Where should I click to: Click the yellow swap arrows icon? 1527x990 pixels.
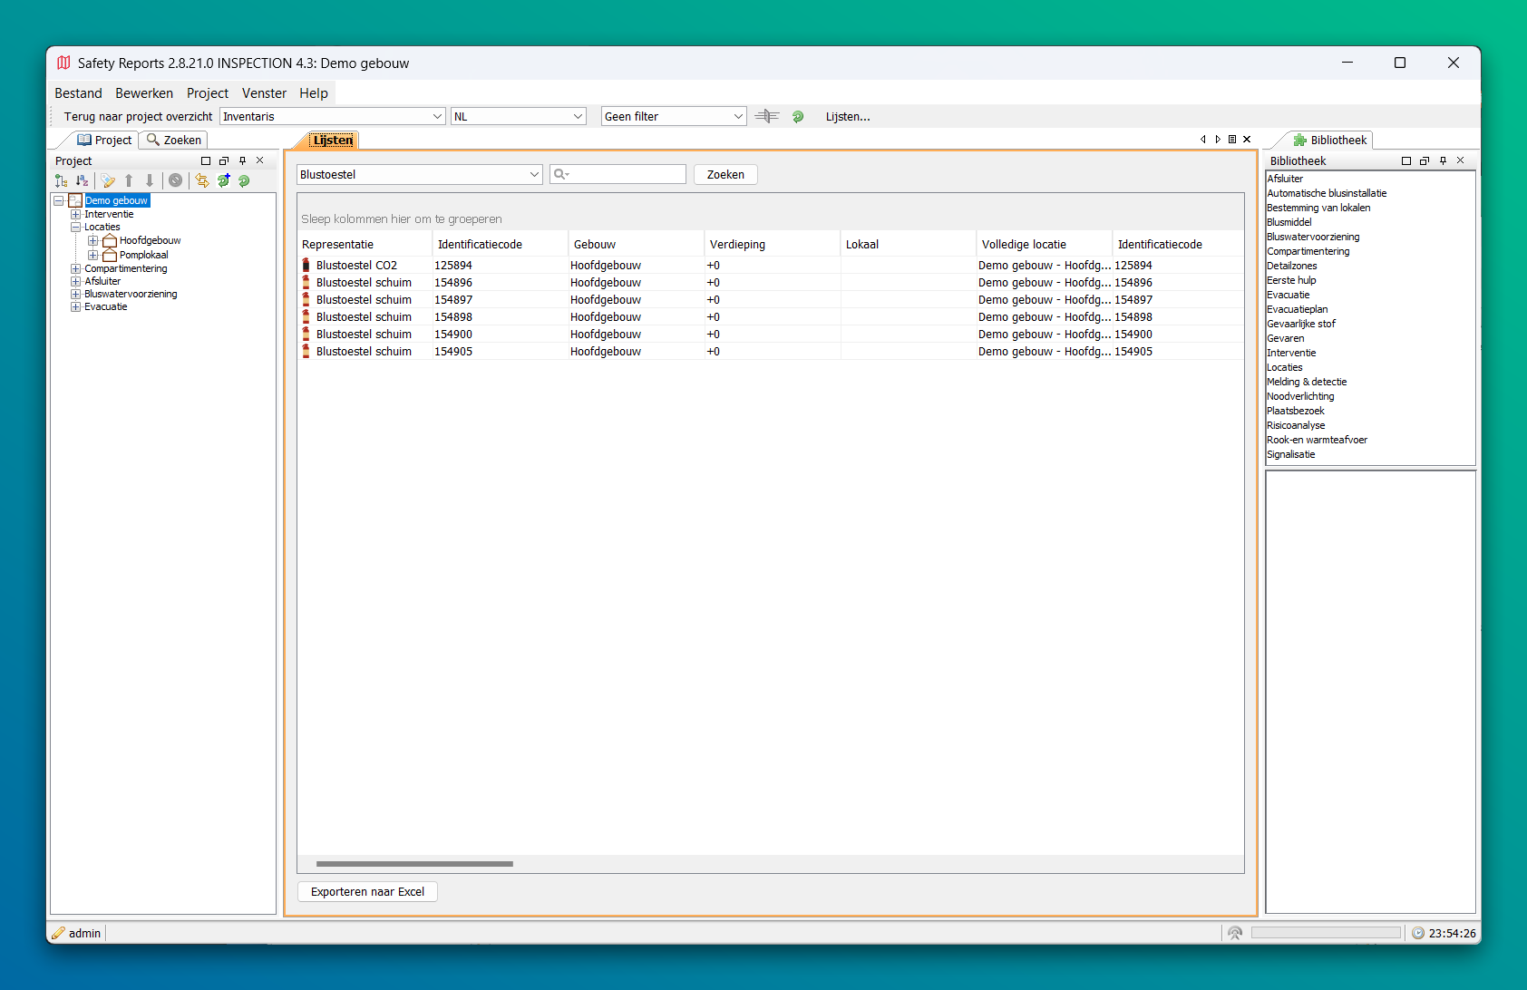tap(201, 180)
